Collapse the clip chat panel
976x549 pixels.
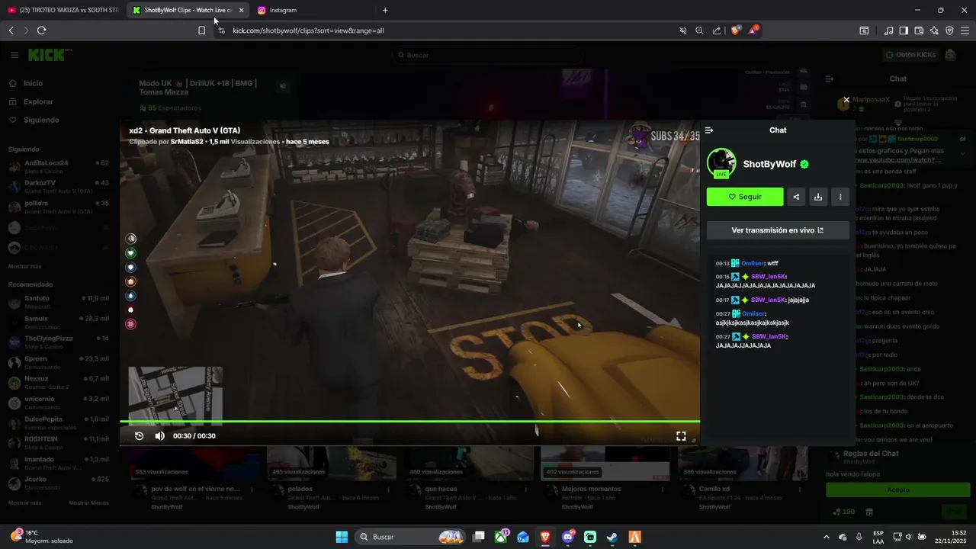pos(709,130)
